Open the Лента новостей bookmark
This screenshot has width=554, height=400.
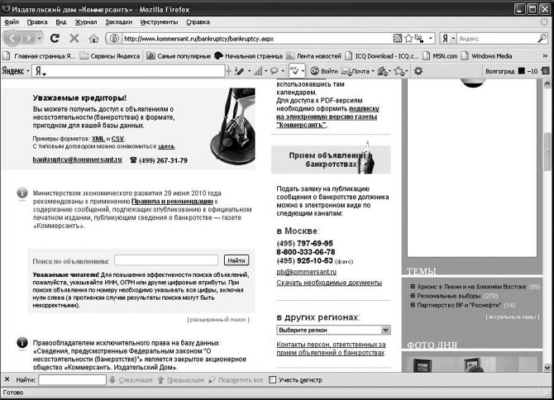[313, 55]
